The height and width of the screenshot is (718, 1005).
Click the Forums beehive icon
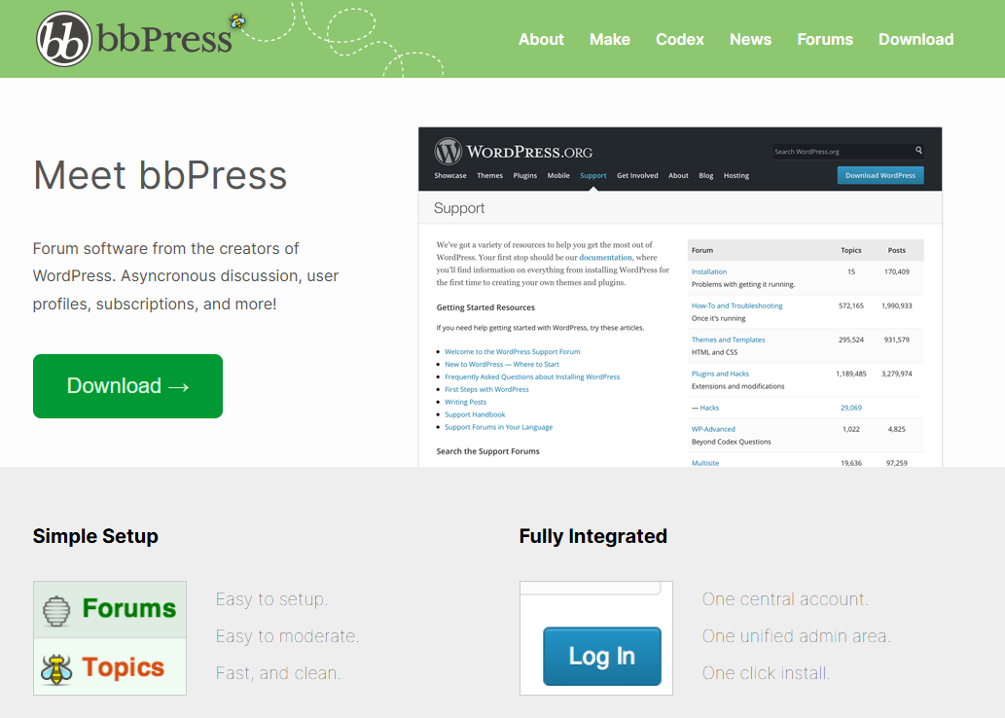coord(57,609)
